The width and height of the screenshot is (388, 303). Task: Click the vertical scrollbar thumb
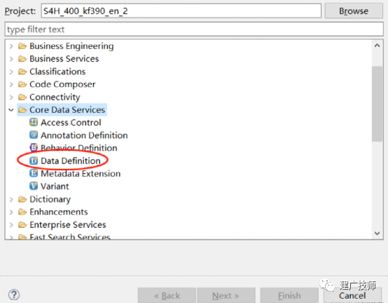pos(377,104)
